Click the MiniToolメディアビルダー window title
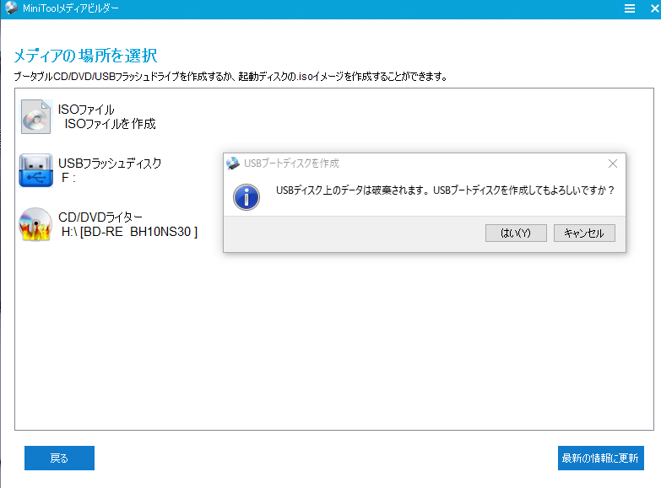This screenshot has height=488, width=661. click(71, 8)
